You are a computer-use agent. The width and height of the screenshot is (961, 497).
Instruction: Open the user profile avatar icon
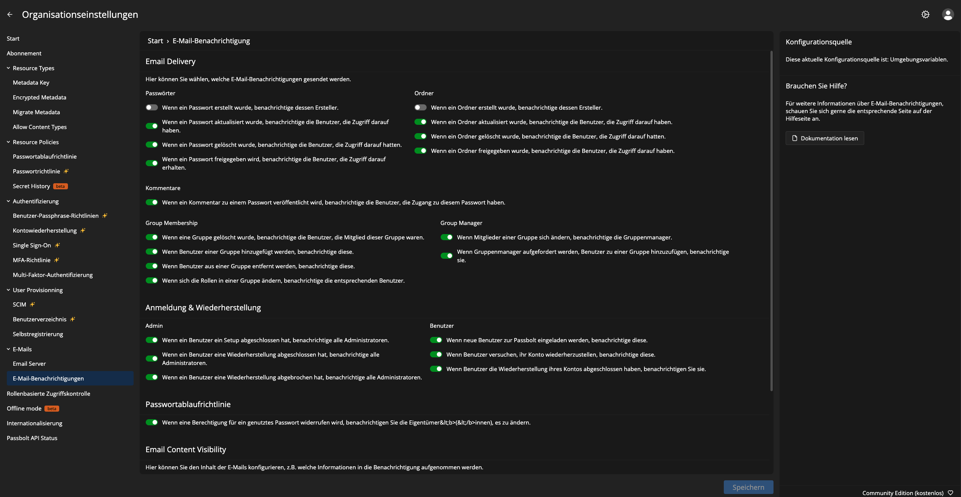click(x=948, y=14)
